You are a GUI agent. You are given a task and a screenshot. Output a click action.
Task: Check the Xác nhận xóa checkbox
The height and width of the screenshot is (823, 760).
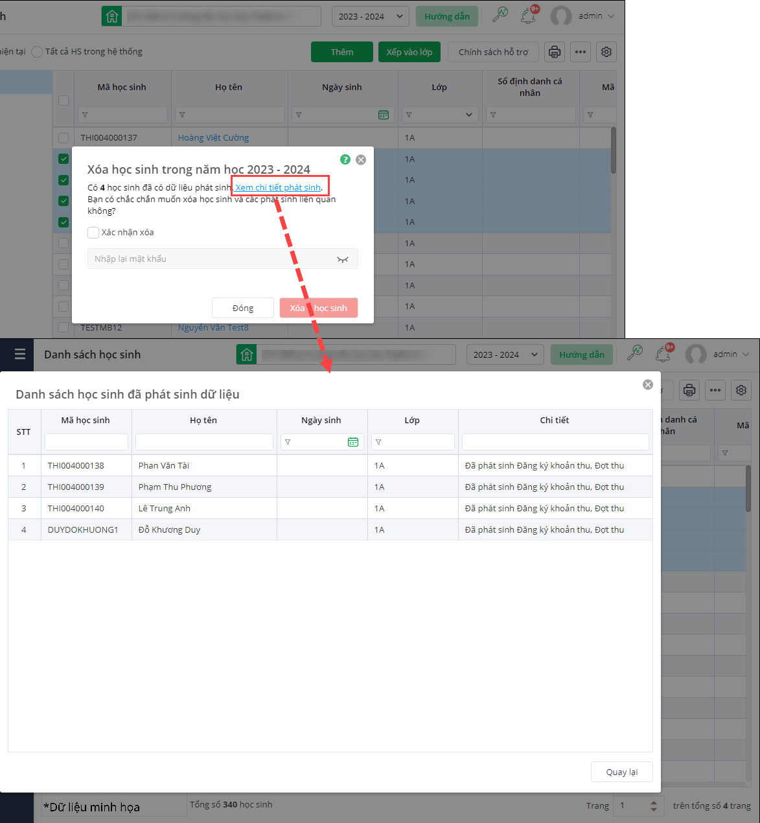[94, 233]
